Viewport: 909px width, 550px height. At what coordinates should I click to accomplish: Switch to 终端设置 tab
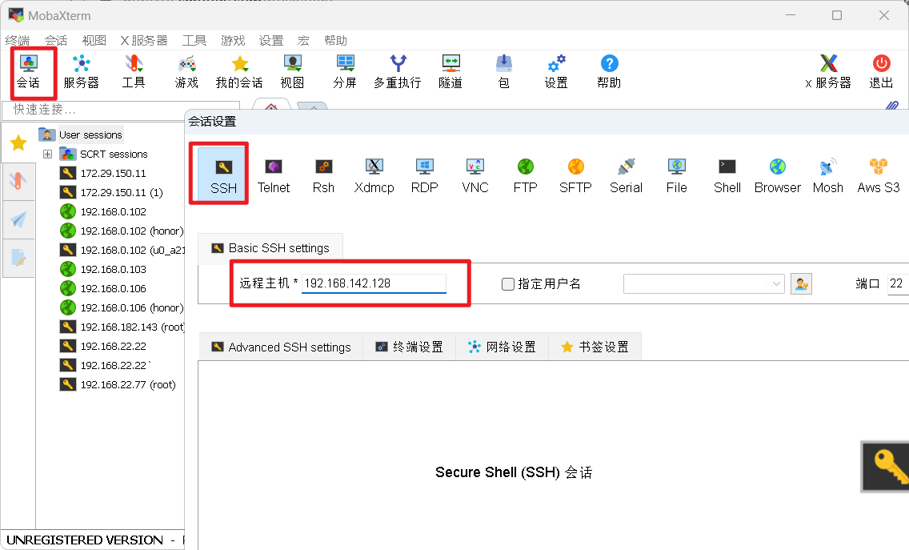point(409,347)
